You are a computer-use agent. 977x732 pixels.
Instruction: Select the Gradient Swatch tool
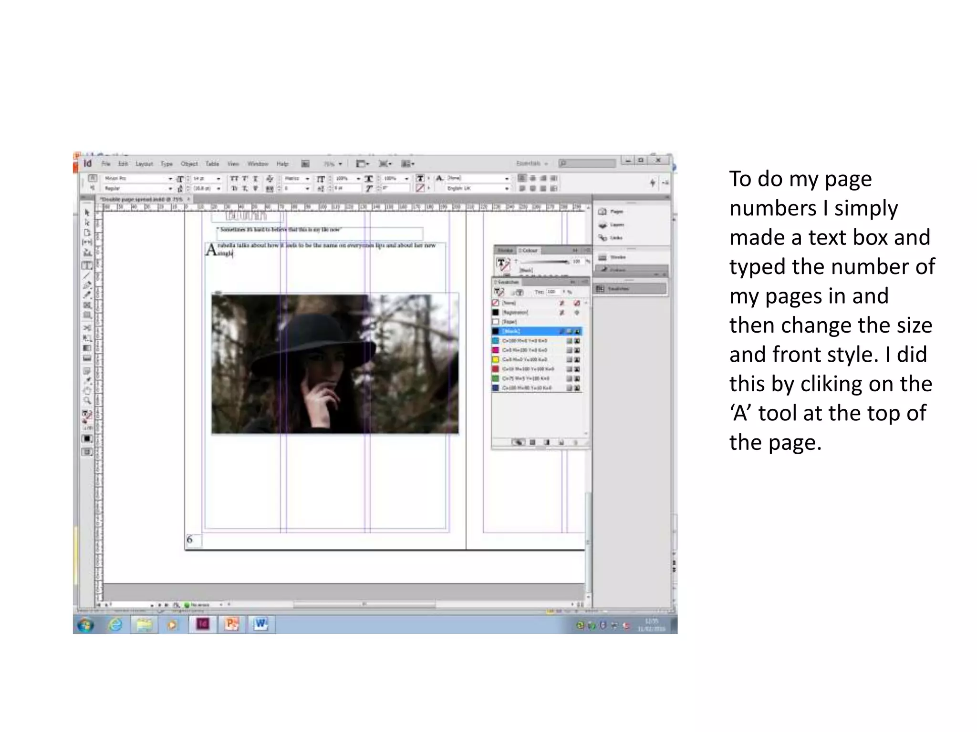[87, 348]
